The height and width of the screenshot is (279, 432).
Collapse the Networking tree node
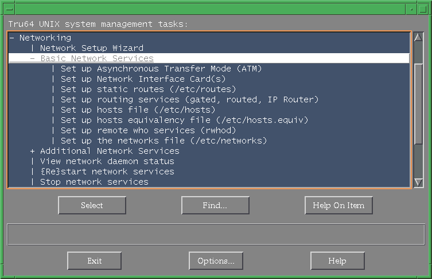point(12,38)
